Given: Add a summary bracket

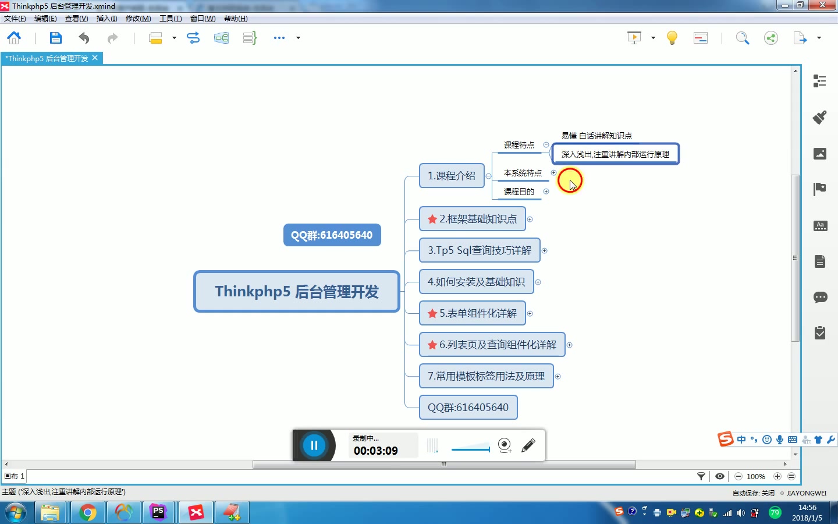Looking at the screenshot, I should click(x=250, y=38).
